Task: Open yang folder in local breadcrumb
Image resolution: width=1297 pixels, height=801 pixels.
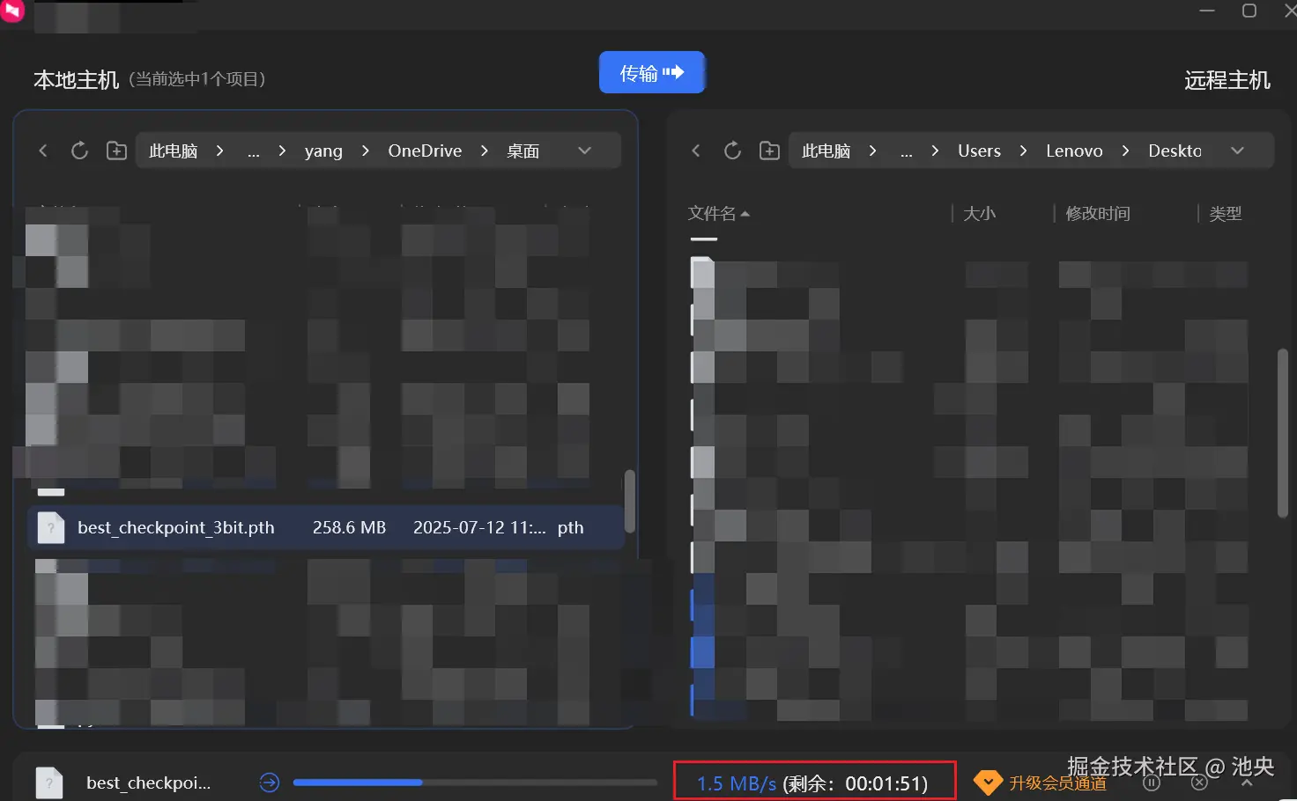Action: click(323, 151)
